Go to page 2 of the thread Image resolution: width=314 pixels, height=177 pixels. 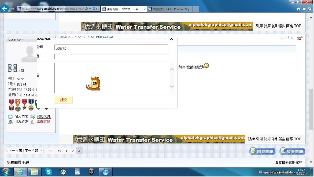point(72,151)
